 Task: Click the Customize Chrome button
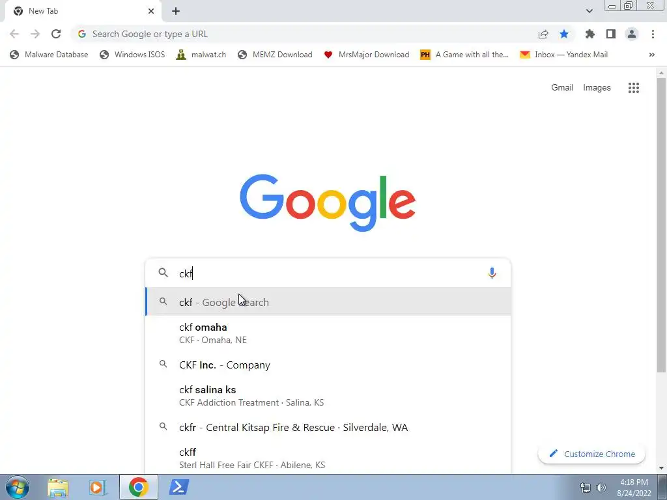pos(591,454)
